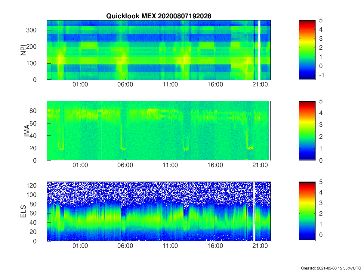361x271 pixels.
Task: Click the NPI panel colorbar
Action: 307,50
